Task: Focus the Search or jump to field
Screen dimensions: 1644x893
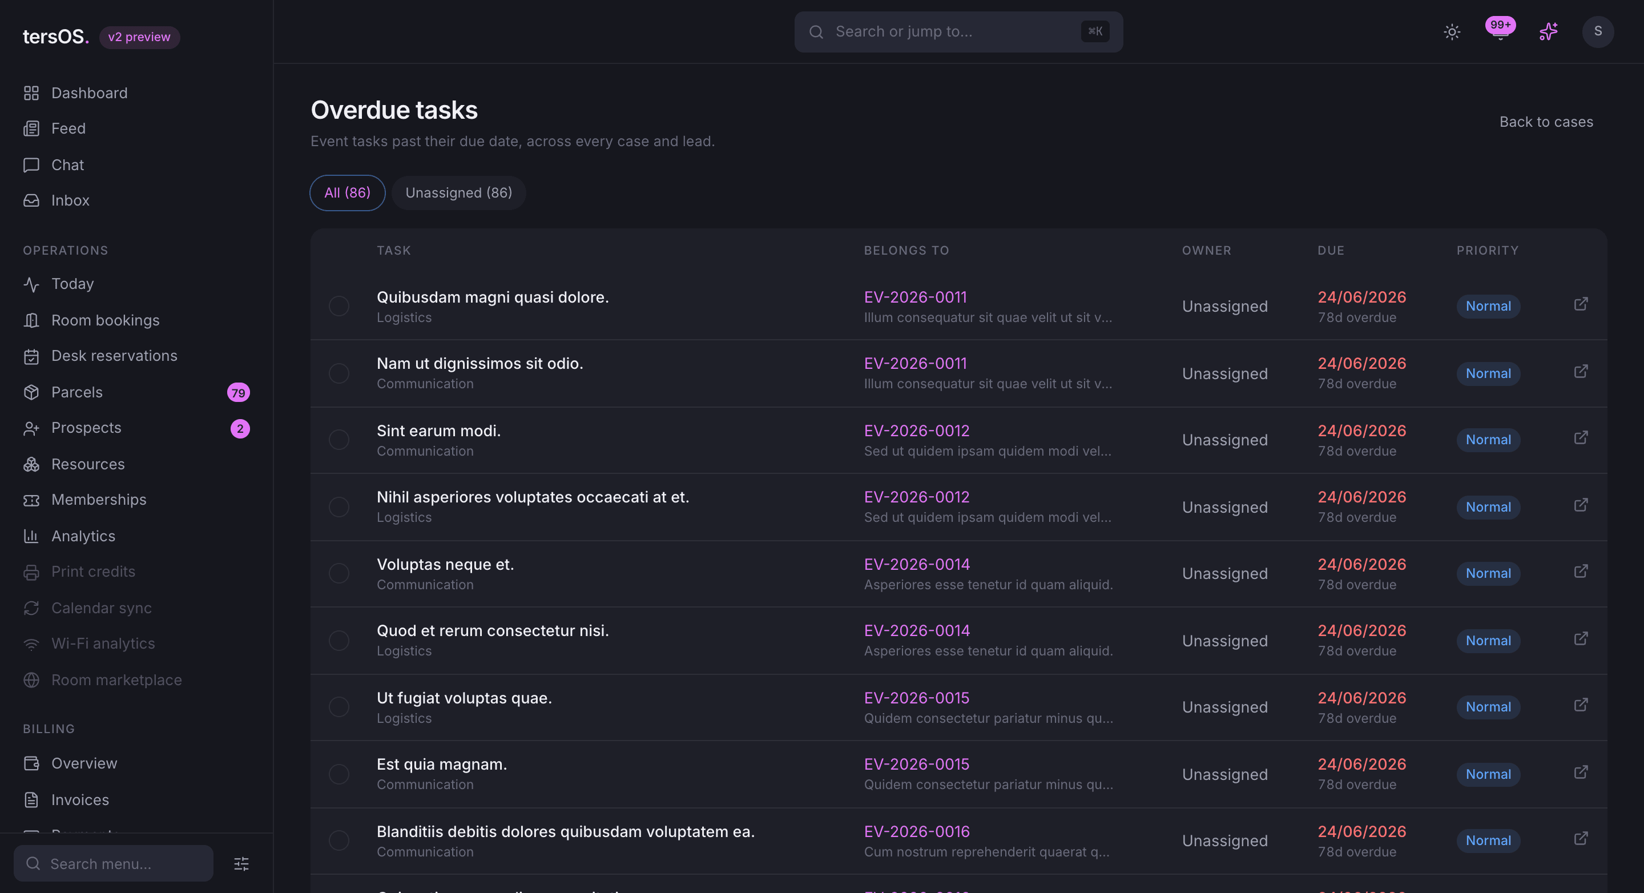Action: [x=958, y=32]
